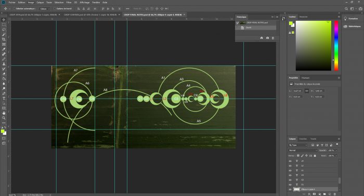
Task: Toggle visibility of the L1 text layer
Action: [290, 170]
